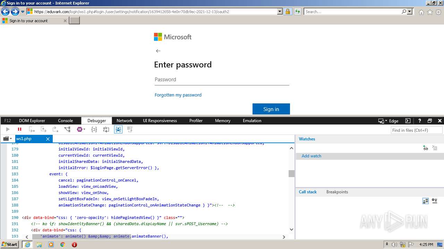Click the Step over debugger icon
Viewport: 444px width, 249px height.
pyautogui.click(x=43, y=129)
